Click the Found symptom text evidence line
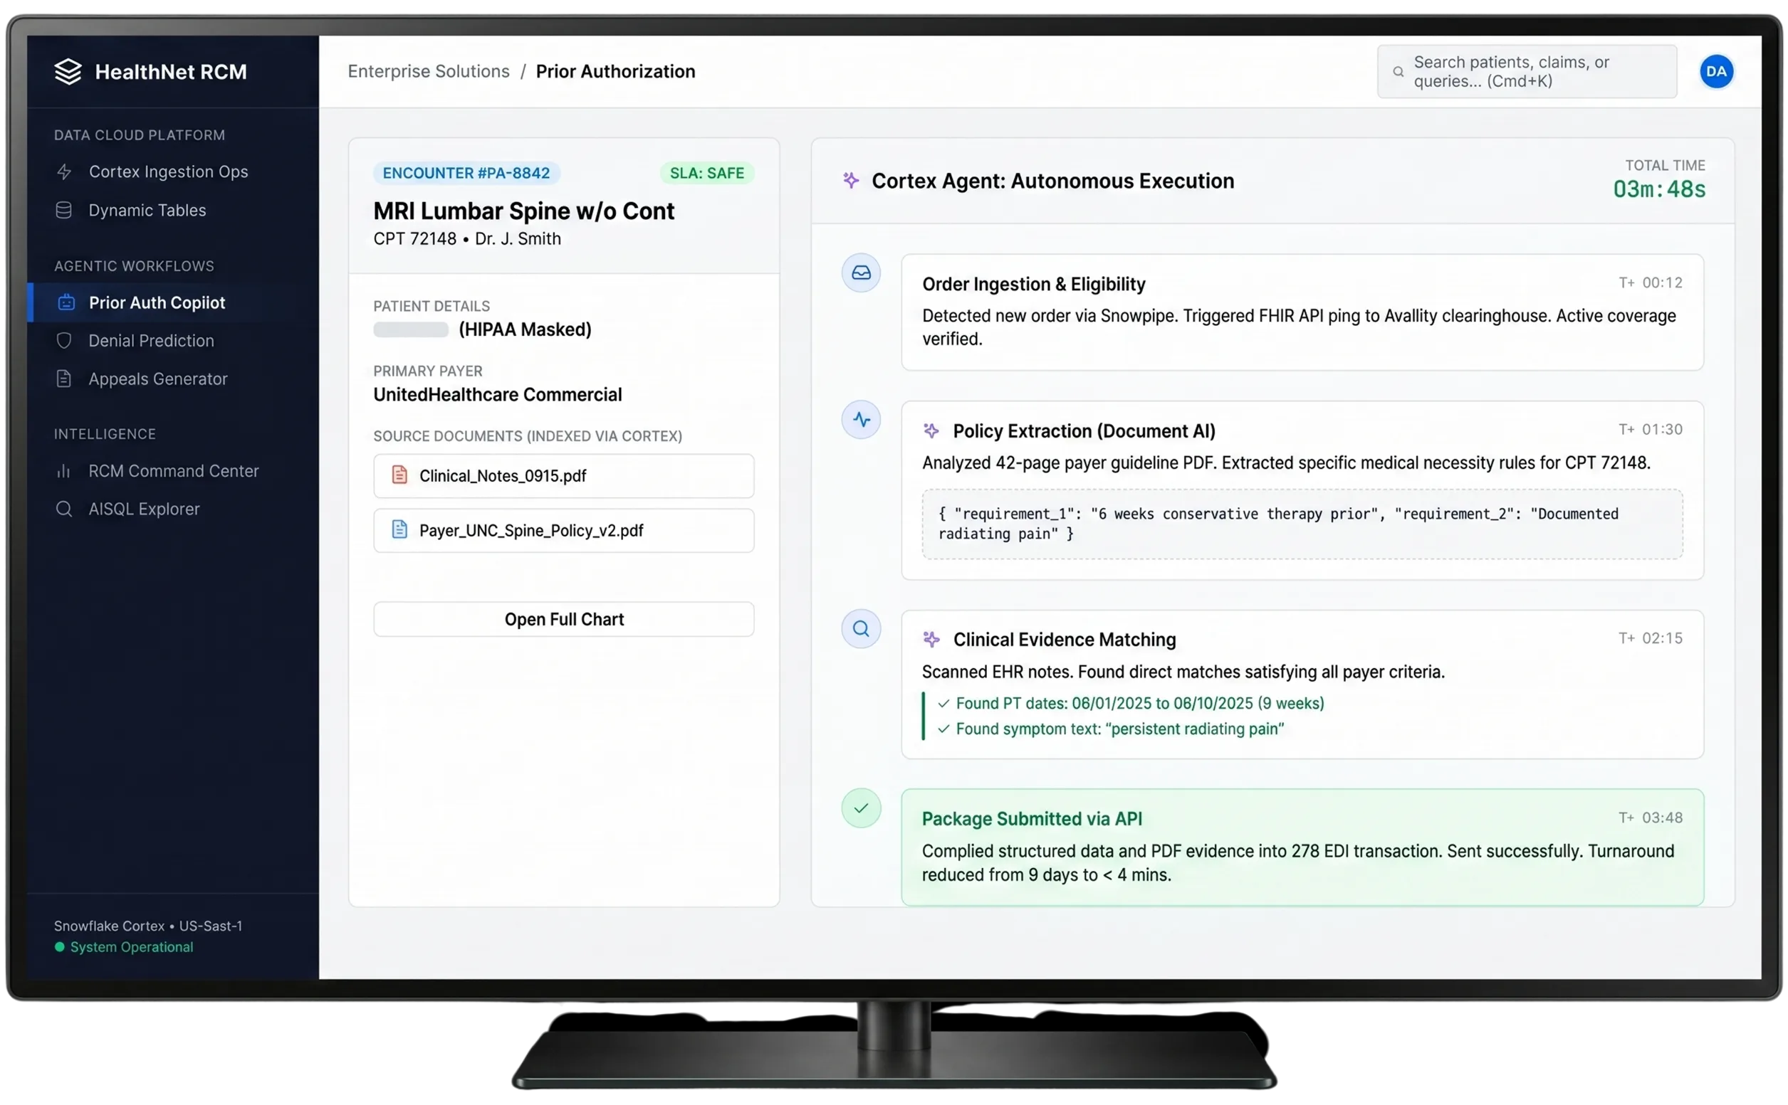The height and width of the screenshot is (1105, 1788). coord(1119,729)
